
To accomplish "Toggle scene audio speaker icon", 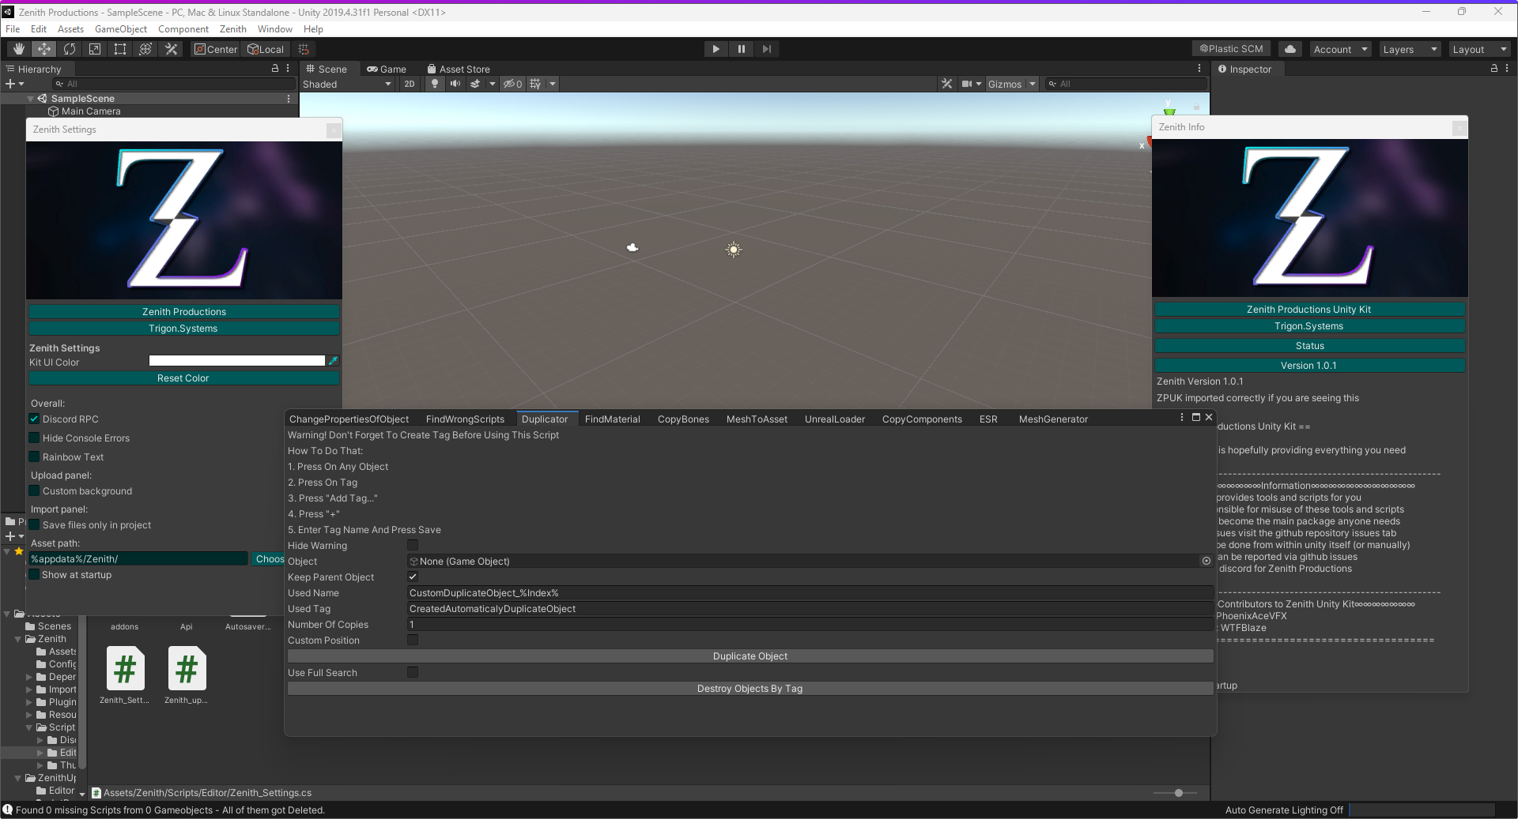I will 455,84.
